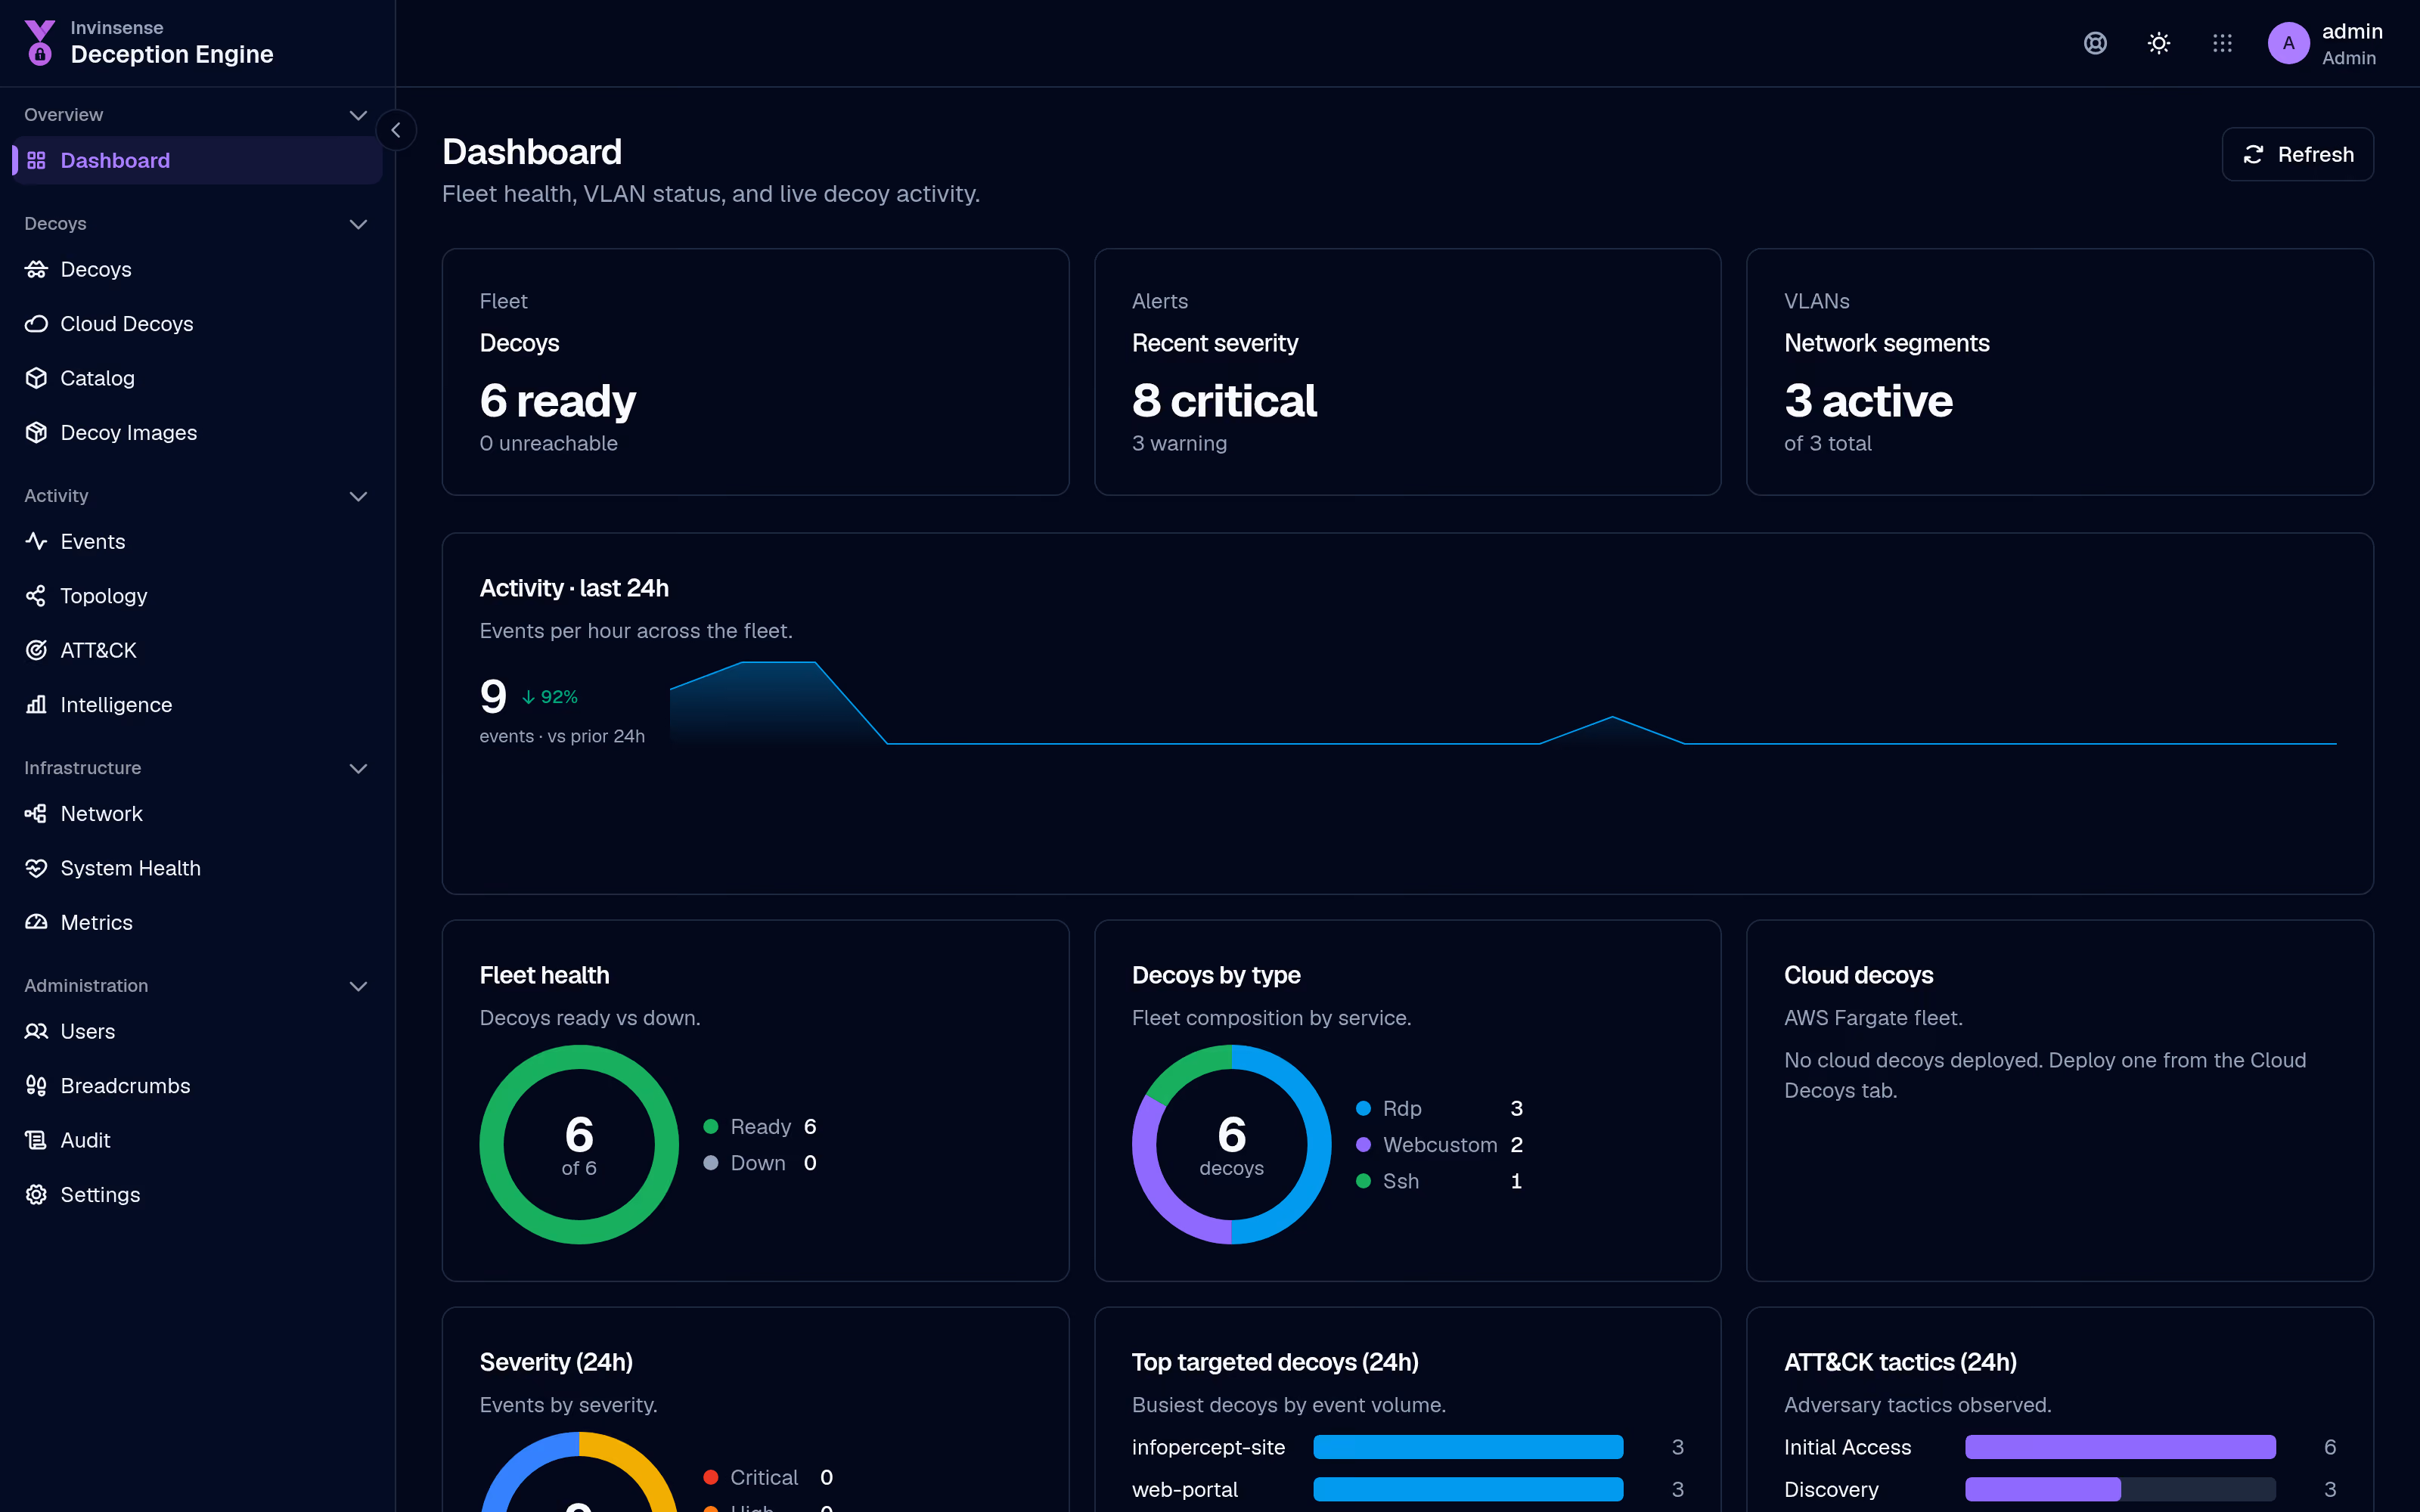Click the Decoys by type donut chart
Viewport: 2420px width, 1512px height.
coord(1231,1145)
